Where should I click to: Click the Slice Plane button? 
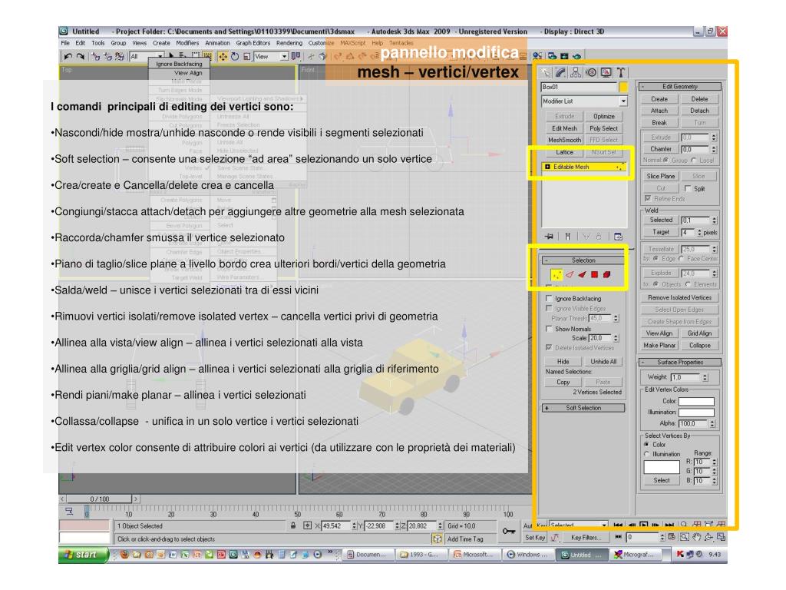(661, 177)
